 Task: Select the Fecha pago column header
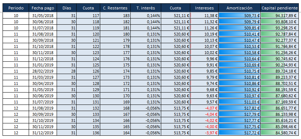(x=43, y=8)
